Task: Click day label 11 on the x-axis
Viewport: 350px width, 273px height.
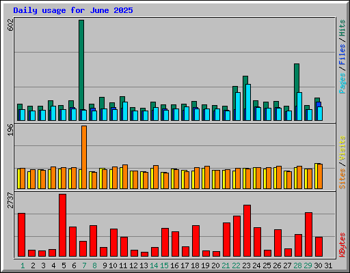Action: click(x=123, y=265)
